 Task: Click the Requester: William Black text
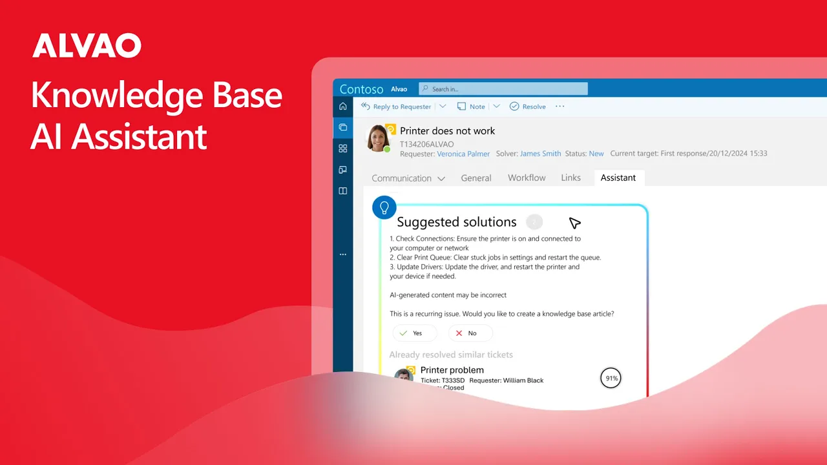[507, 380]
